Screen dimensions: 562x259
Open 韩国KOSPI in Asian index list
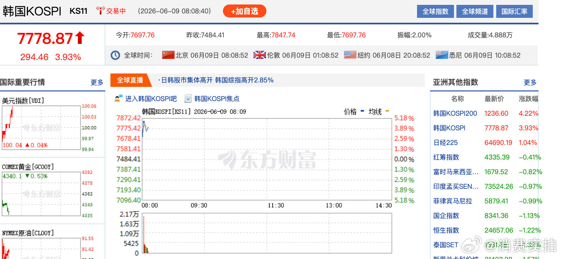click(x=450, y=128)
